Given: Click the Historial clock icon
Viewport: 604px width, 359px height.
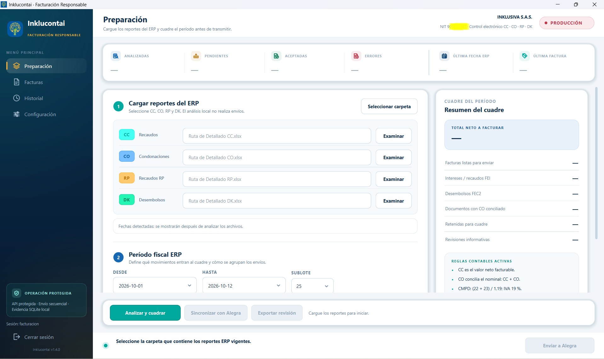Looking at the screenshot, I should click(x=16, y=98).
